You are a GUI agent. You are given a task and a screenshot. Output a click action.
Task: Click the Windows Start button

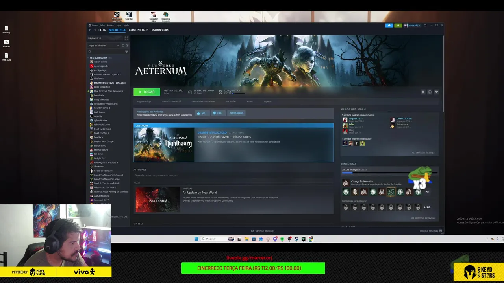(x=196, y=239)
